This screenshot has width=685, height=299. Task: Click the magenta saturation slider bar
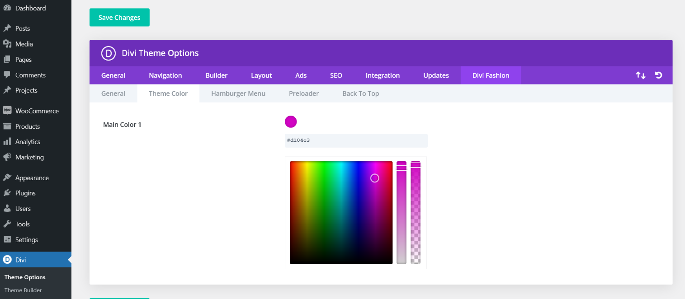coord(402,212)
